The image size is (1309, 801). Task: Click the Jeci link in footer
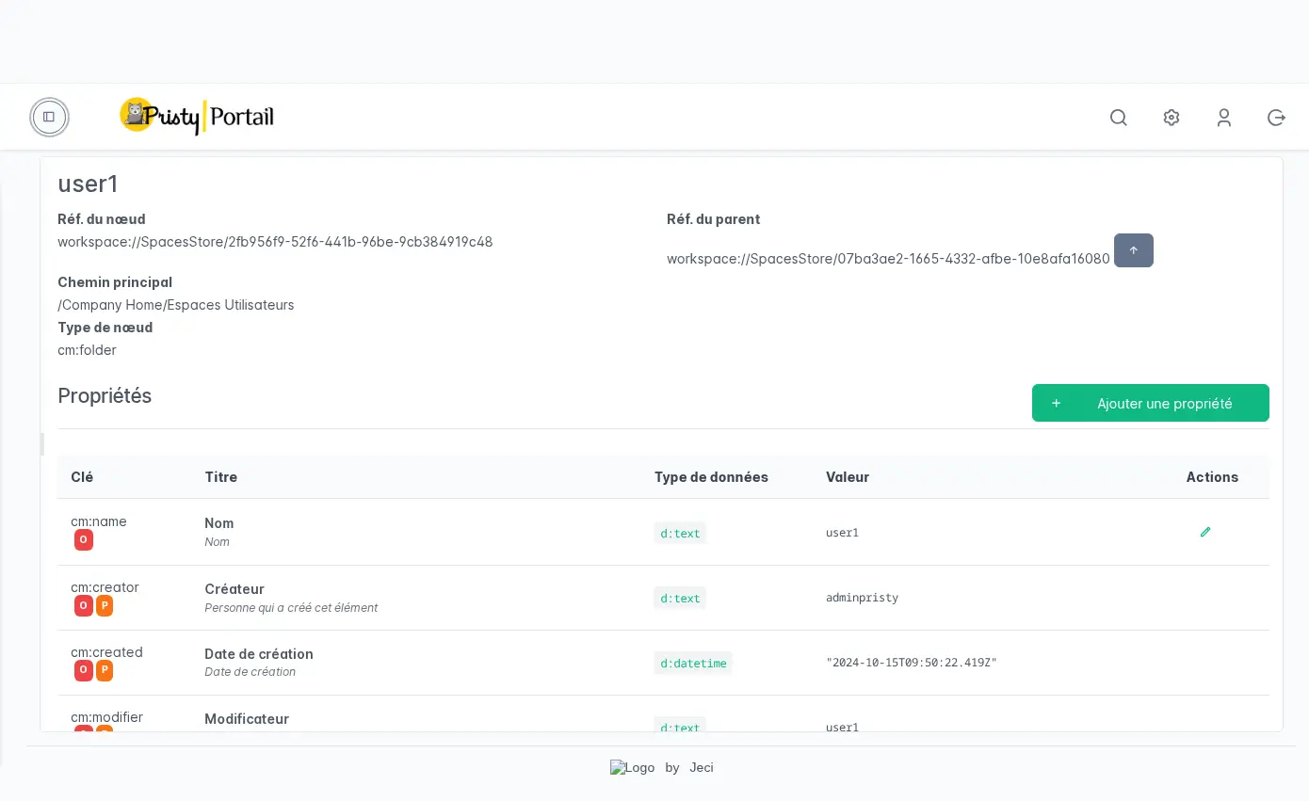click(701, 767)
